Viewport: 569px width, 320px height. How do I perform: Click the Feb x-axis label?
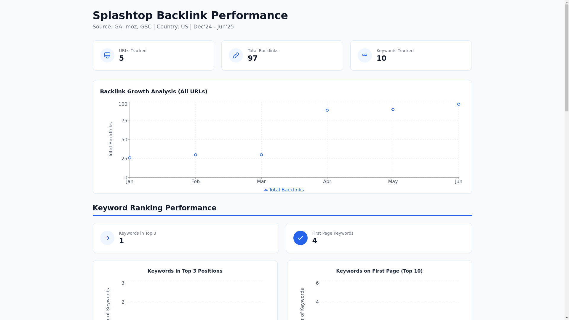tap(196, 182)
